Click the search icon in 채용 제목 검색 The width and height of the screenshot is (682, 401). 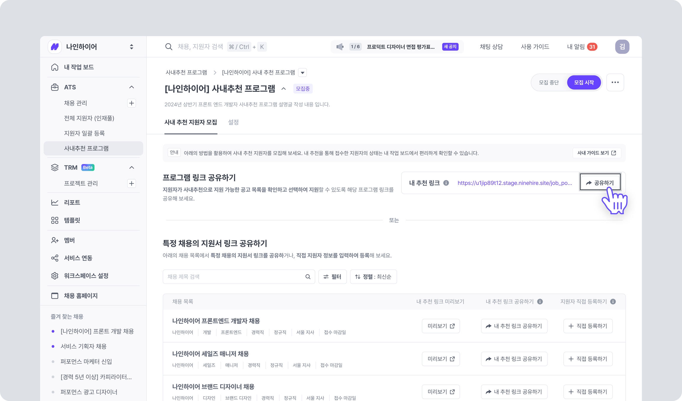click(x=308, y=277)
